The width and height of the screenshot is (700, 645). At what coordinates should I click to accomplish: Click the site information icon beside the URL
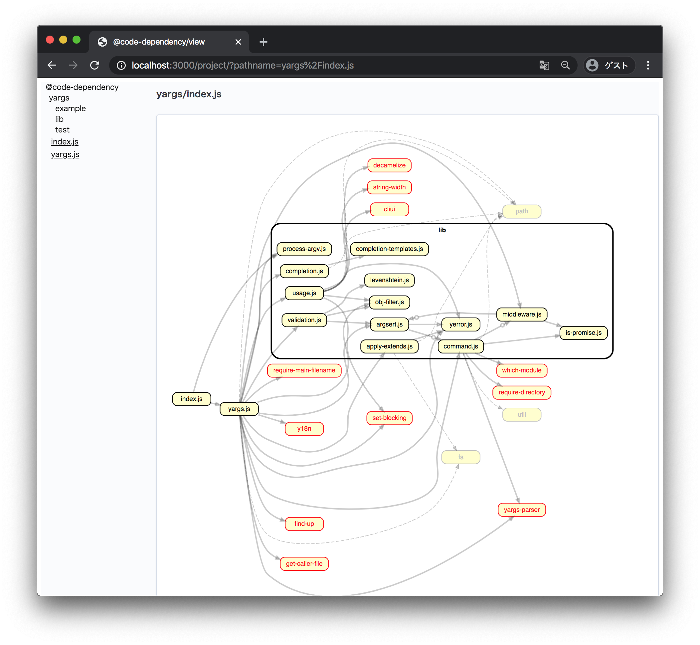[x=121, y=65]
